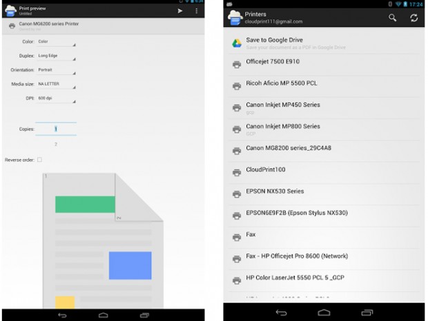Tap printer icon beside HP Color LaserJet 5550
The width and height of the screenshot is (428, 321).
pyautogui.click(x=237, y=280)
